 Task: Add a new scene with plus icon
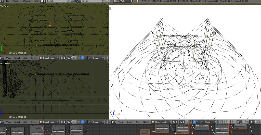click(x=104, y=1)
